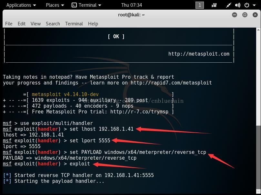Click the 'lport => 5555' output line
Image resolution: width=261 pixels, height=195 pixels.
(x=22, y=146)
